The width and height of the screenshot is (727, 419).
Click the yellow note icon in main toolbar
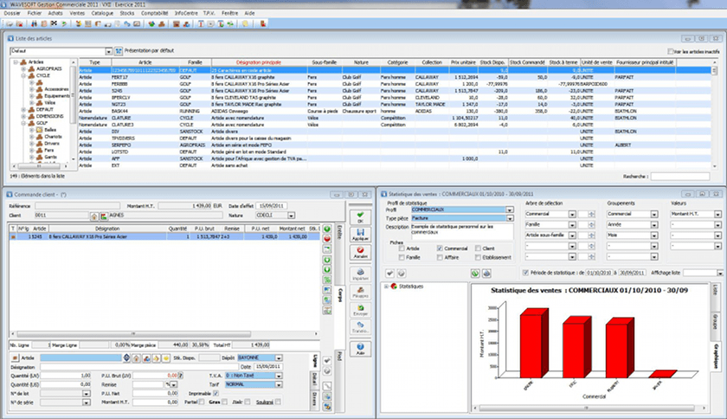245,23
